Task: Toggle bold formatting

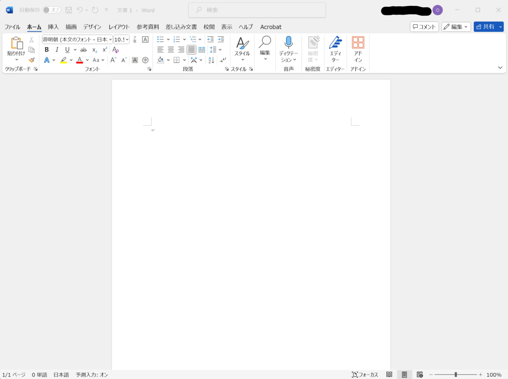Action: pyautogui.click(x=46, y=50)
